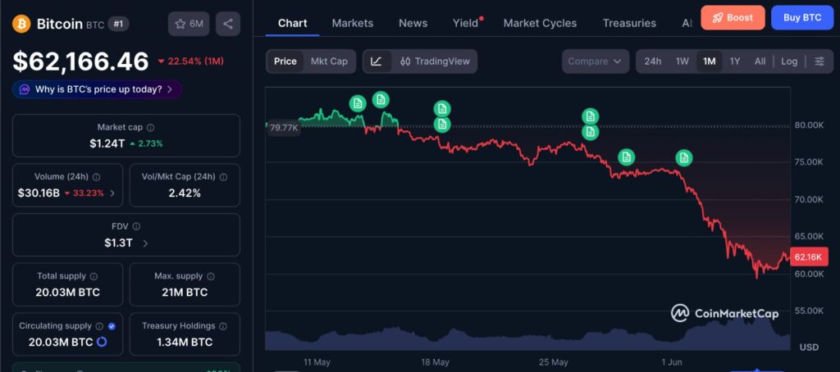Screen dimensions: 840x372
Task: Open the Markets tab
Action: point(353,23)
